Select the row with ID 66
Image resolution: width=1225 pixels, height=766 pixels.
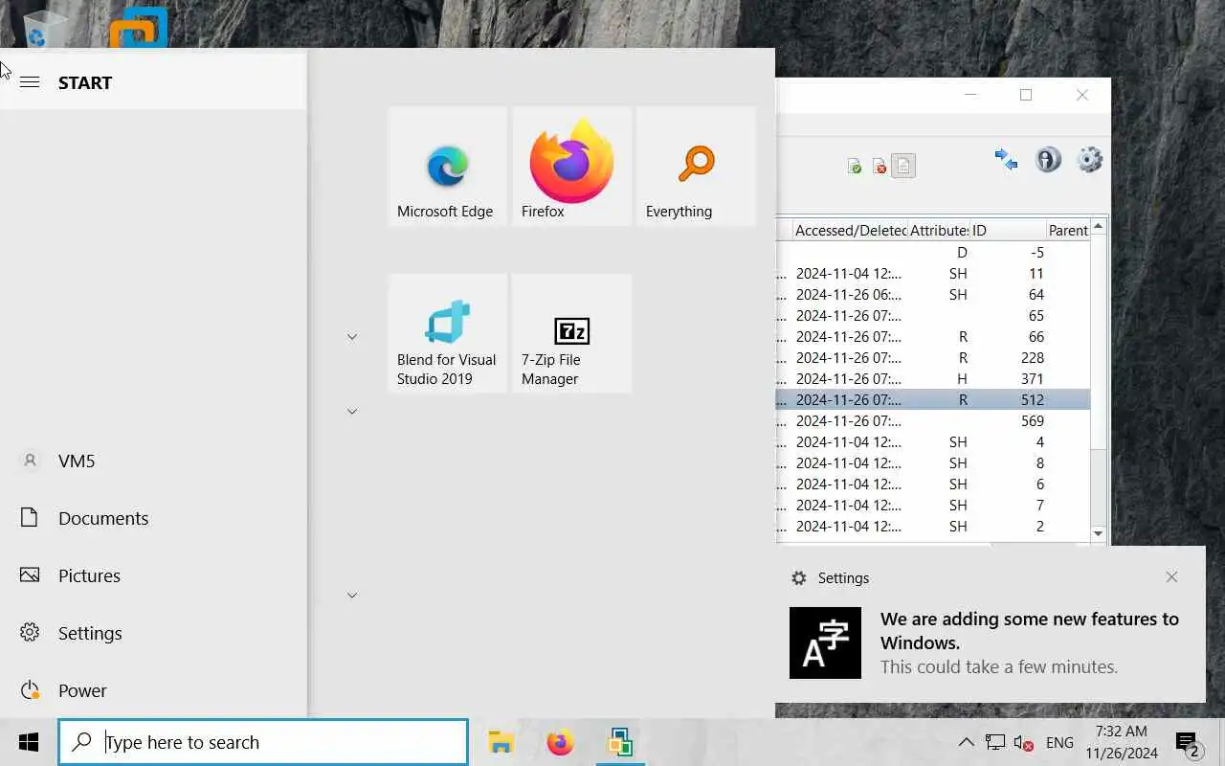pos(933,337)
